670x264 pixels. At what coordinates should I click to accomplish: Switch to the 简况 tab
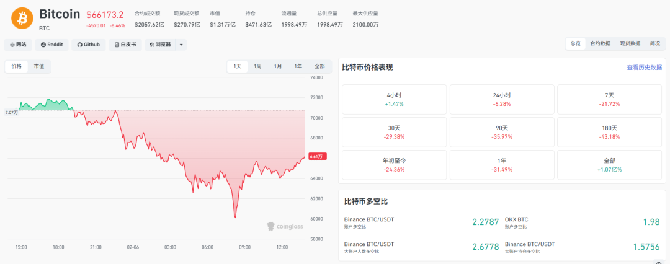pyautogui.click(x=655, y=43)
